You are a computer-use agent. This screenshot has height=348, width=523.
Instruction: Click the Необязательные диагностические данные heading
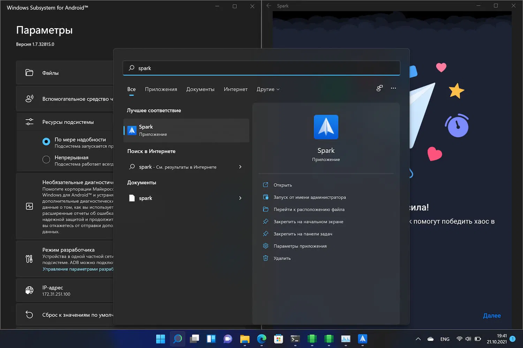point(78,182)
